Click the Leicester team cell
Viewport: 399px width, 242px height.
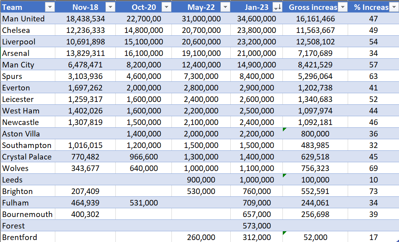28,99
